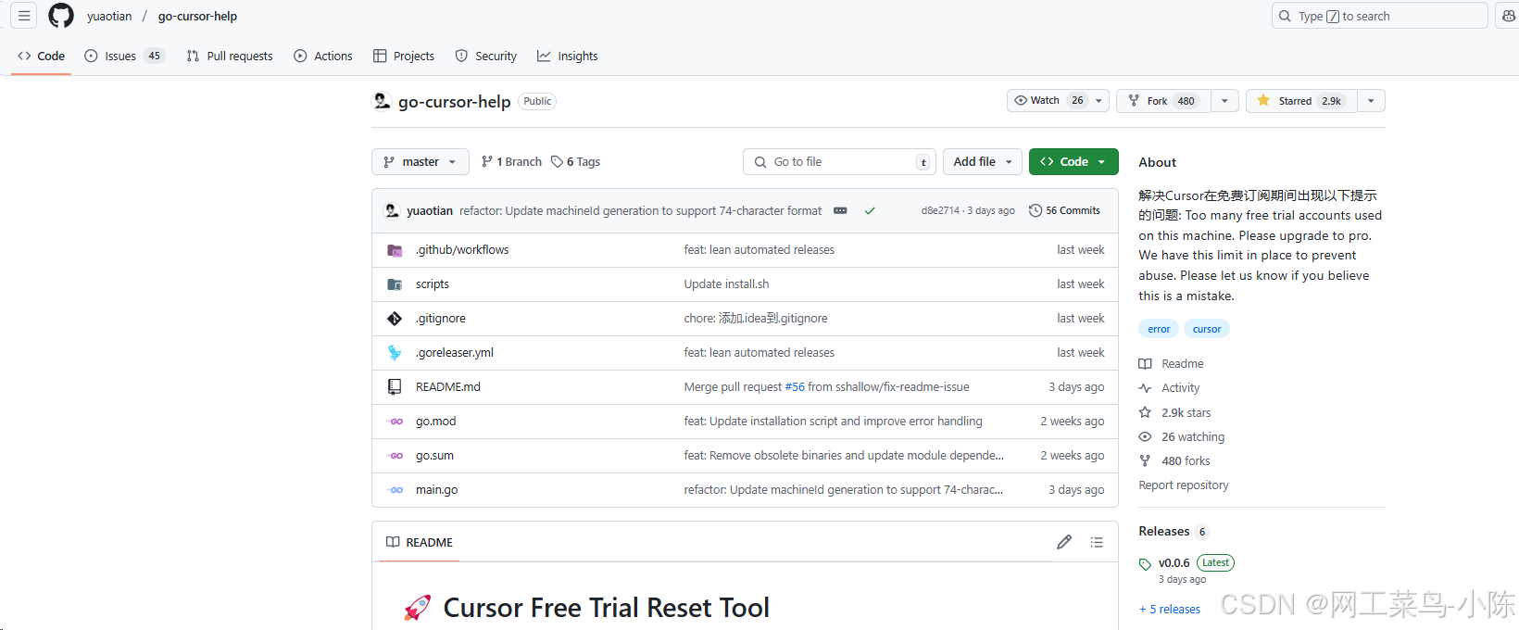
Task: Click the scripts folder icon
Action: tap(395, 284)
